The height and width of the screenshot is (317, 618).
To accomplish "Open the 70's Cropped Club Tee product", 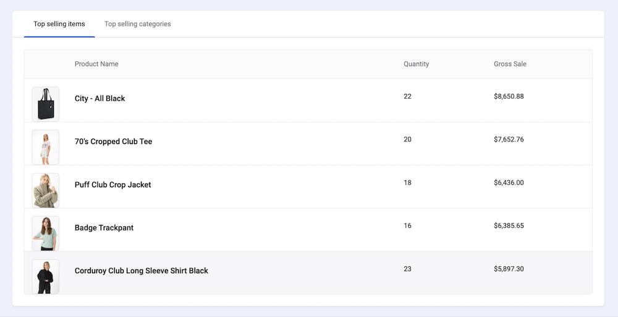I will [113, 142].
